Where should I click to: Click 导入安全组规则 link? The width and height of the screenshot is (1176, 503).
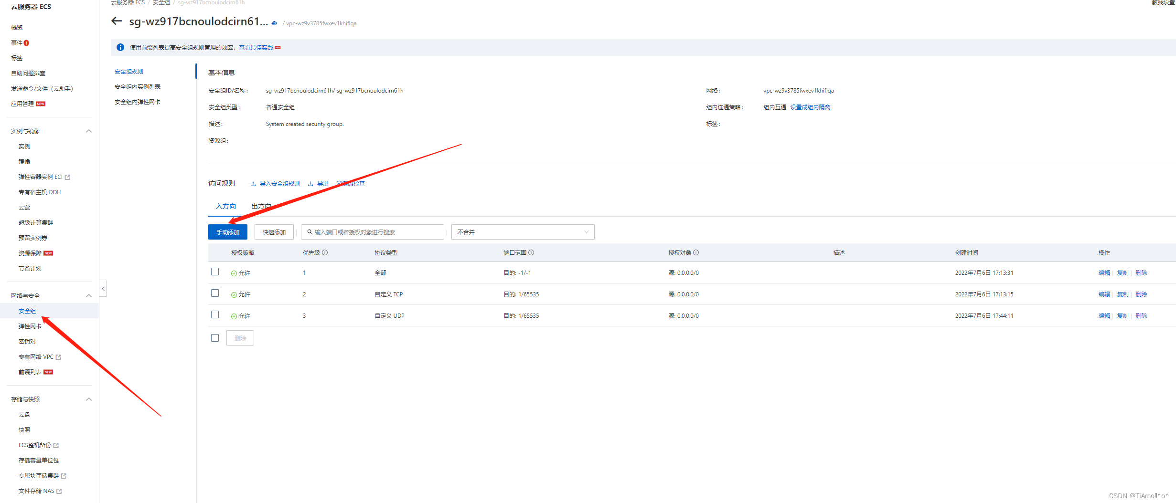tap(280, 184)
